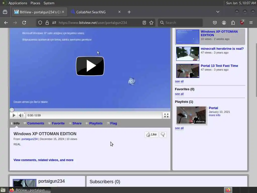Close the CollabNet SearXNG tab
The height and width of the screenshot is (193, 257).
pyautogui.click(x=119, y=12)
